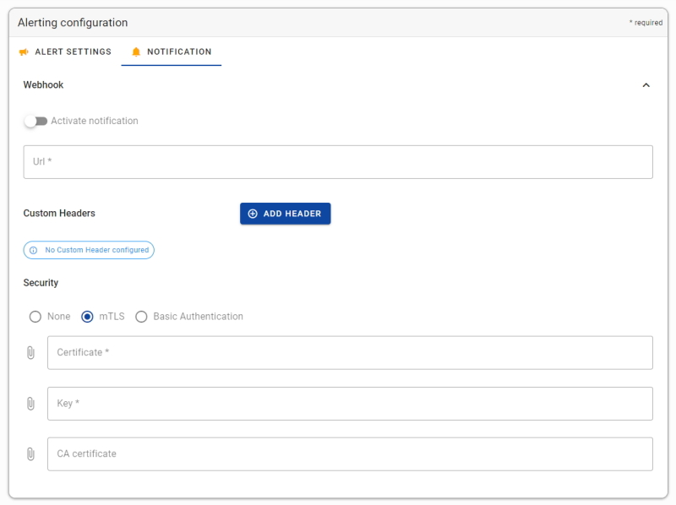Switch to the Notification tab
Image resolution: width=676 pixels, height=505 pixels.
pos(172,52)
